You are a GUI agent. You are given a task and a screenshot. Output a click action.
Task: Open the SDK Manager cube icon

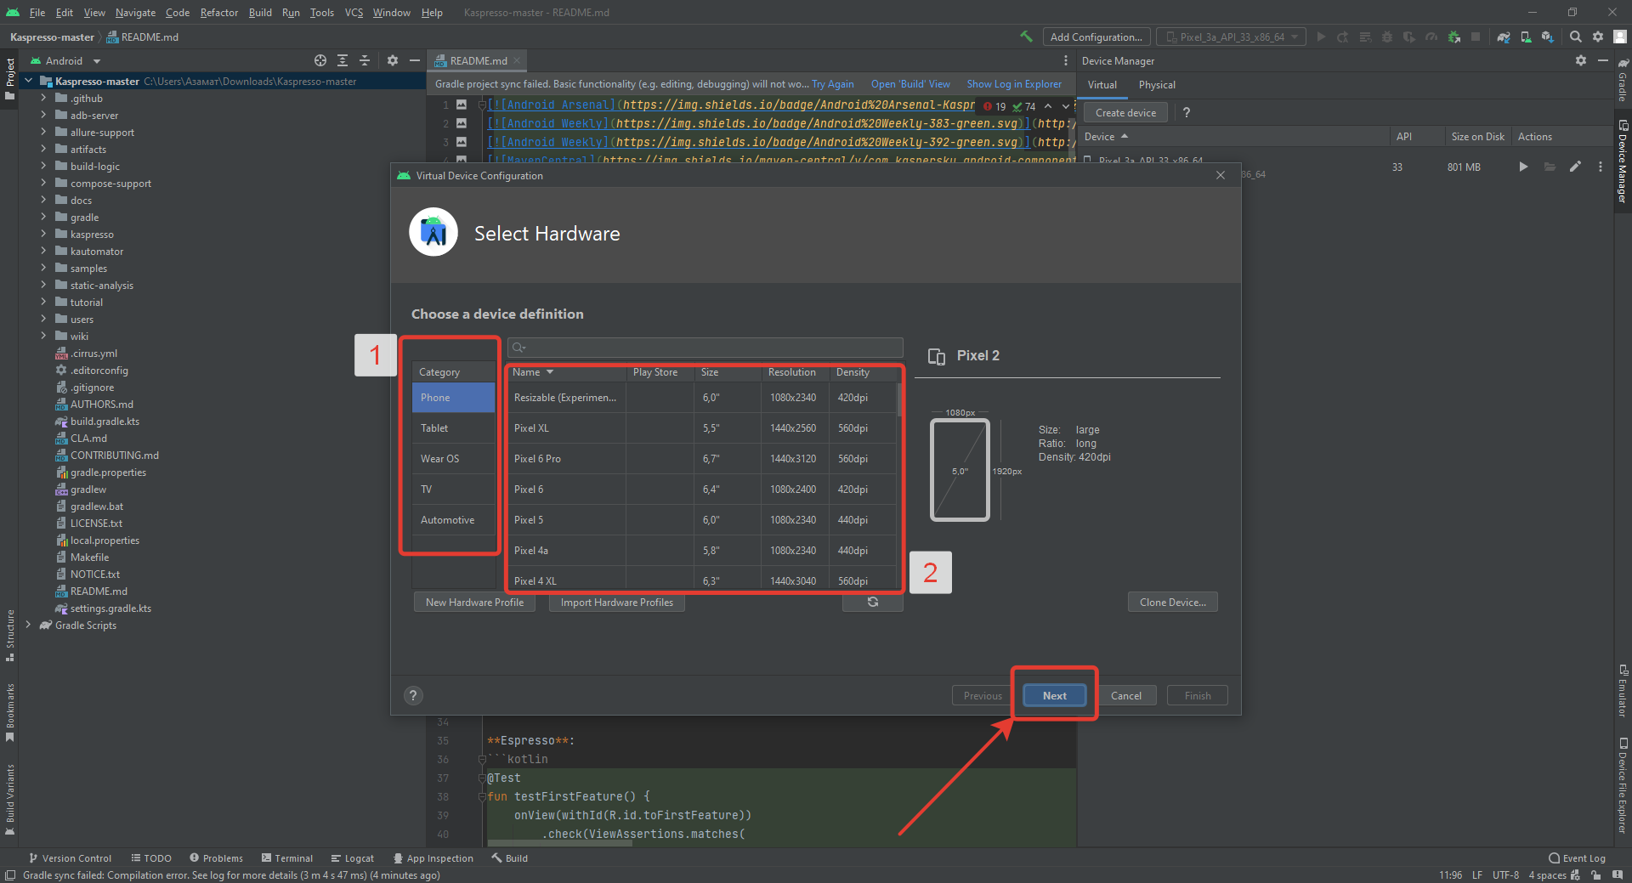tap(1547, 37)
